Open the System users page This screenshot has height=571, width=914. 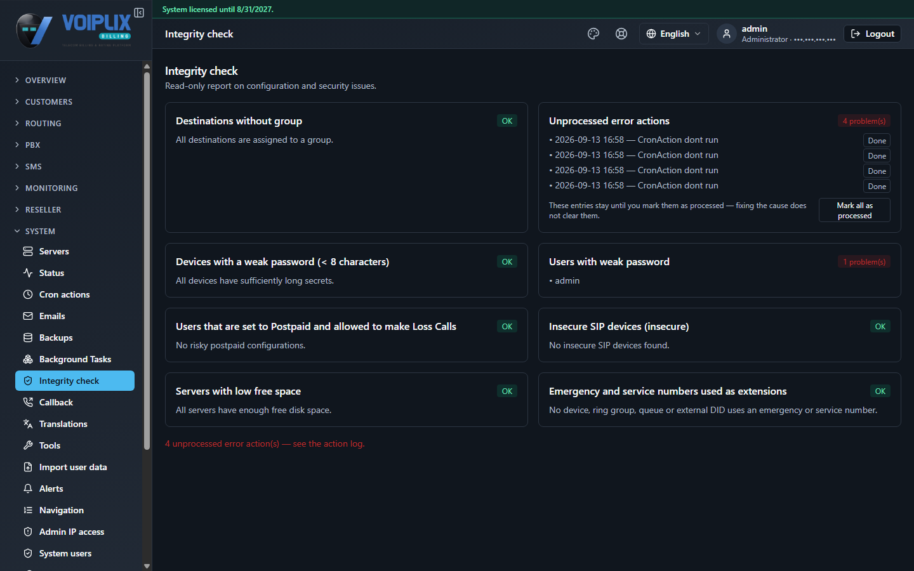75,553
